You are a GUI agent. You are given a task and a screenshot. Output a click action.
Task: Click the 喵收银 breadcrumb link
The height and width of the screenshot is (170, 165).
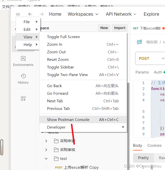[x=152, y=42]
